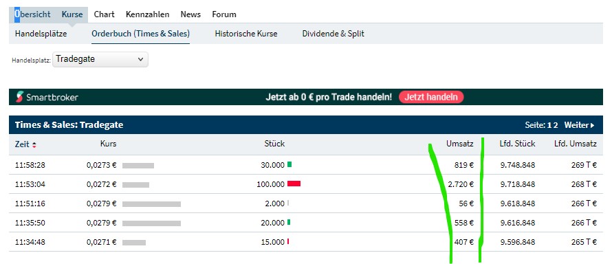Click cumulative volume 9.748.848
612x264 pixels.
pos(518,165)
